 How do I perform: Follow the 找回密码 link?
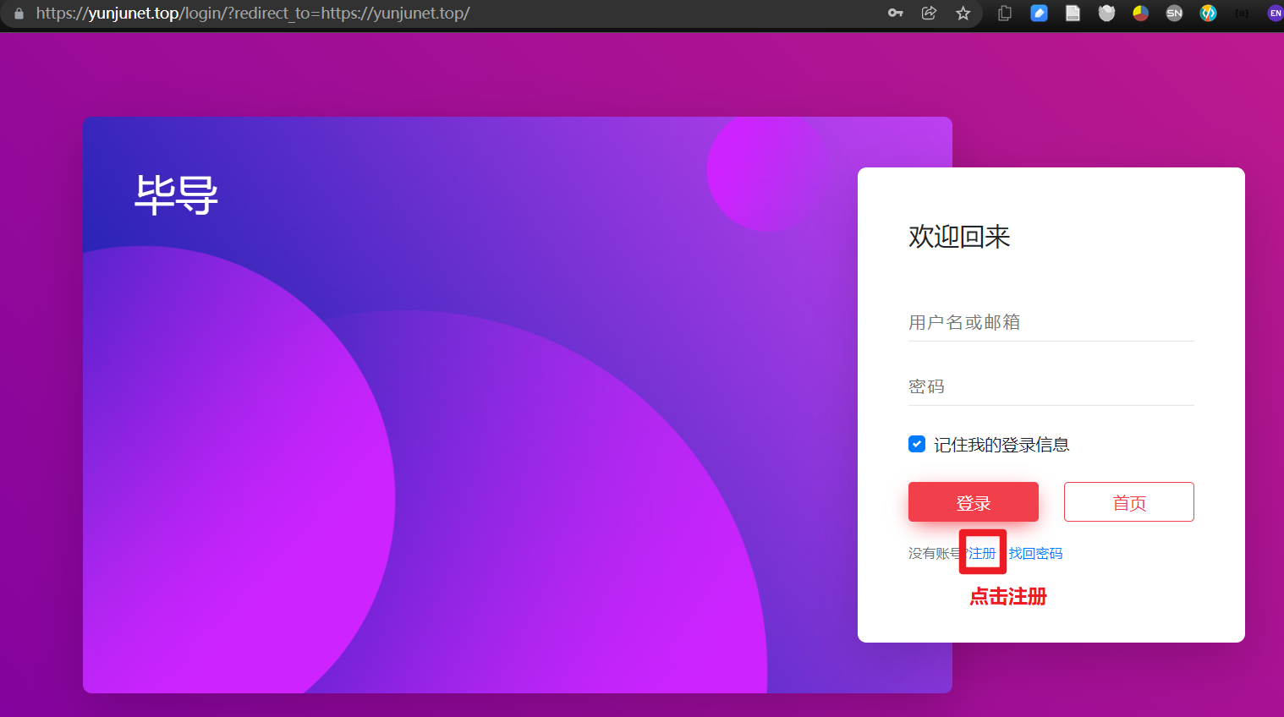[x=1035, y=553]
